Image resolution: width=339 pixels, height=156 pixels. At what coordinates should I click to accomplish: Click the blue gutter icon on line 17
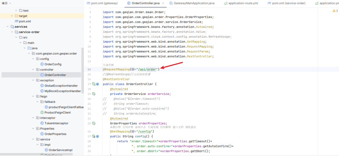[x=97, y=84]
